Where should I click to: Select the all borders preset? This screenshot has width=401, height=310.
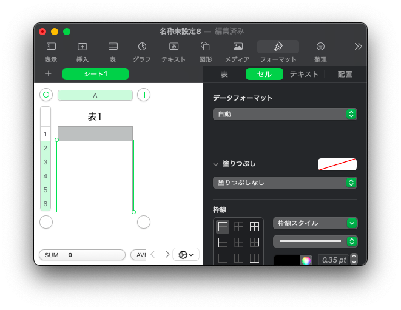(254, 226)
